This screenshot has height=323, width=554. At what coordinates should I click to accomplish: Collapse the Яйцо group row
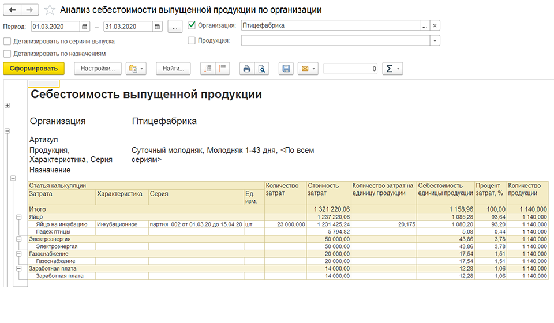click(18, 217)
